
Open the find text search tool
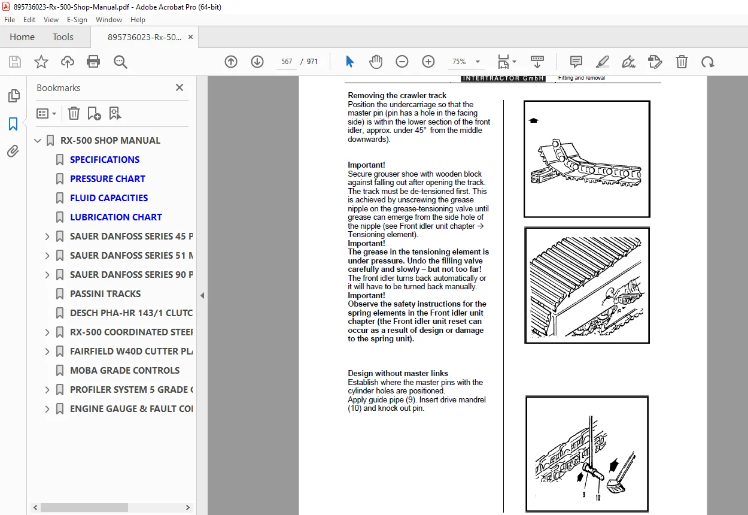point(120,62)
